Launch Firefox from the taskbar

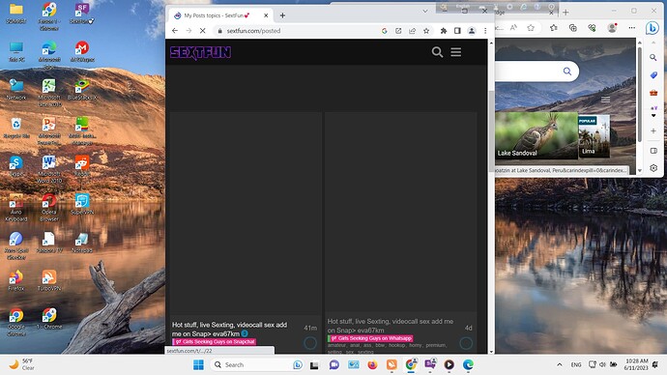tap(372, 364)
